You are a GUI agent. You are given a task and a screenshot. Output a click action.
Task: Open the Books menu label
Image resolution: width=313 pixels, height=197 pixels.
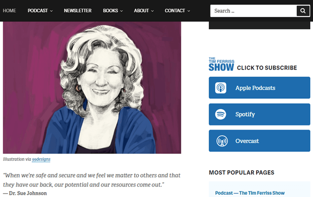point(110,11)
